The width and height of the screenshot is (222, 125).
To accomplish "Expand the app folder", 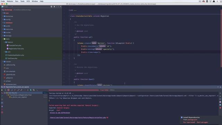I will pyautogui.click(x=3, y=13).
